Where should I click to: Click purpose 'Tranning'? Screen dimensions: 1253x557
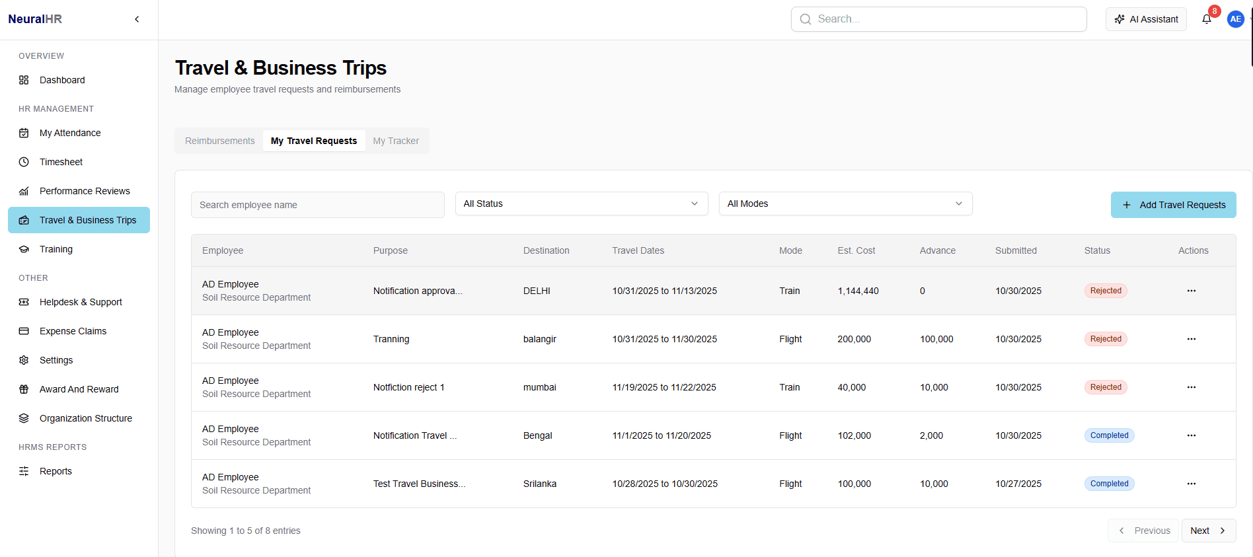pyautogui.click(x=391, y=339)
